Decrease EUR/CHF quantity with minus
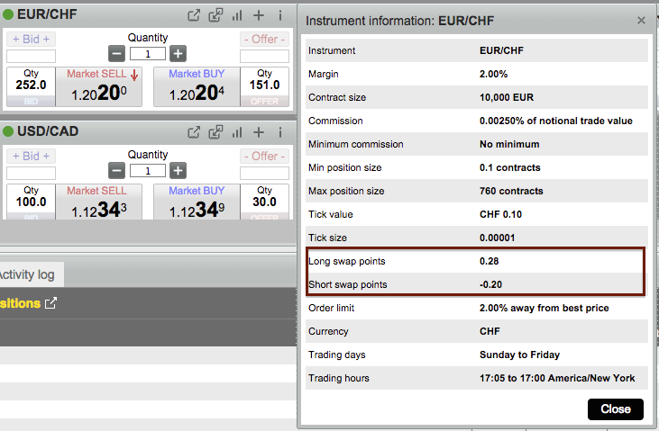659x431 pixels. coord(117,54)
